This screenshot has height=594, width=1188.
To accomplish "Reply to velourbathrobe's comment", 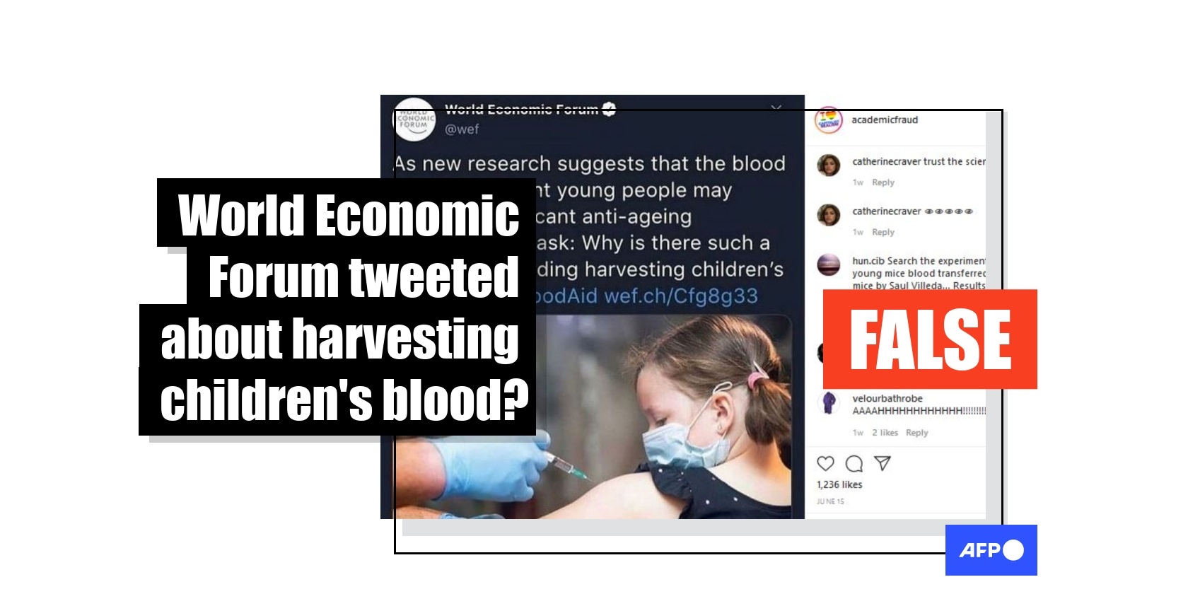I will pos(917,433).
